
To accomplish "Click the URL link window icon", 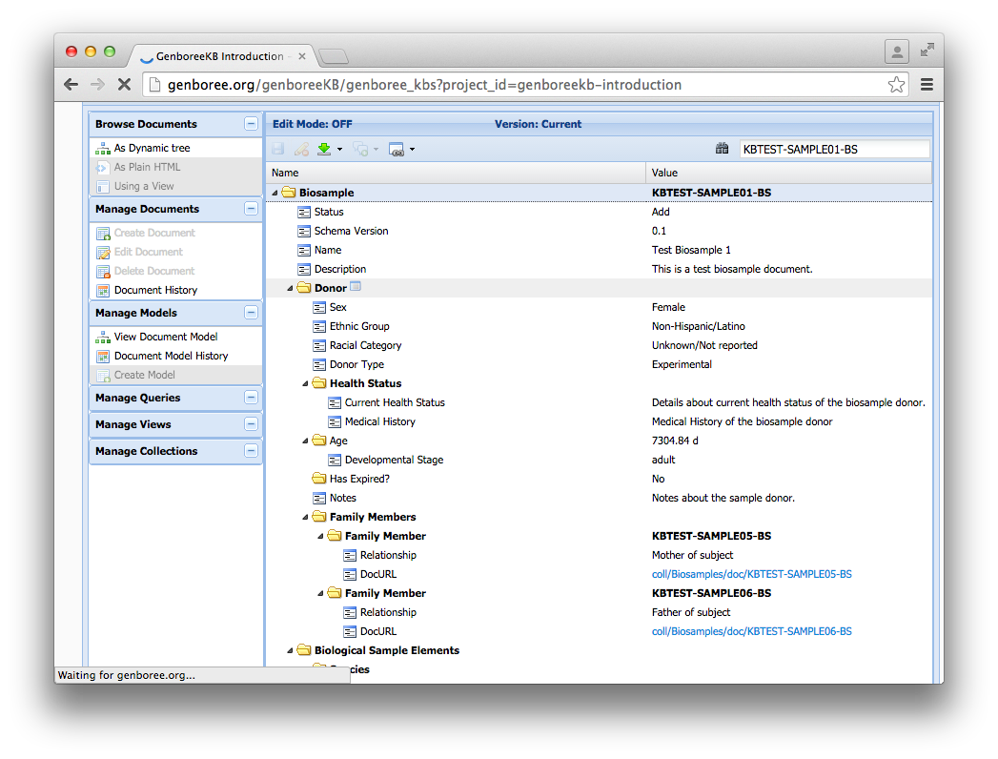I will [x=397, y=149].
